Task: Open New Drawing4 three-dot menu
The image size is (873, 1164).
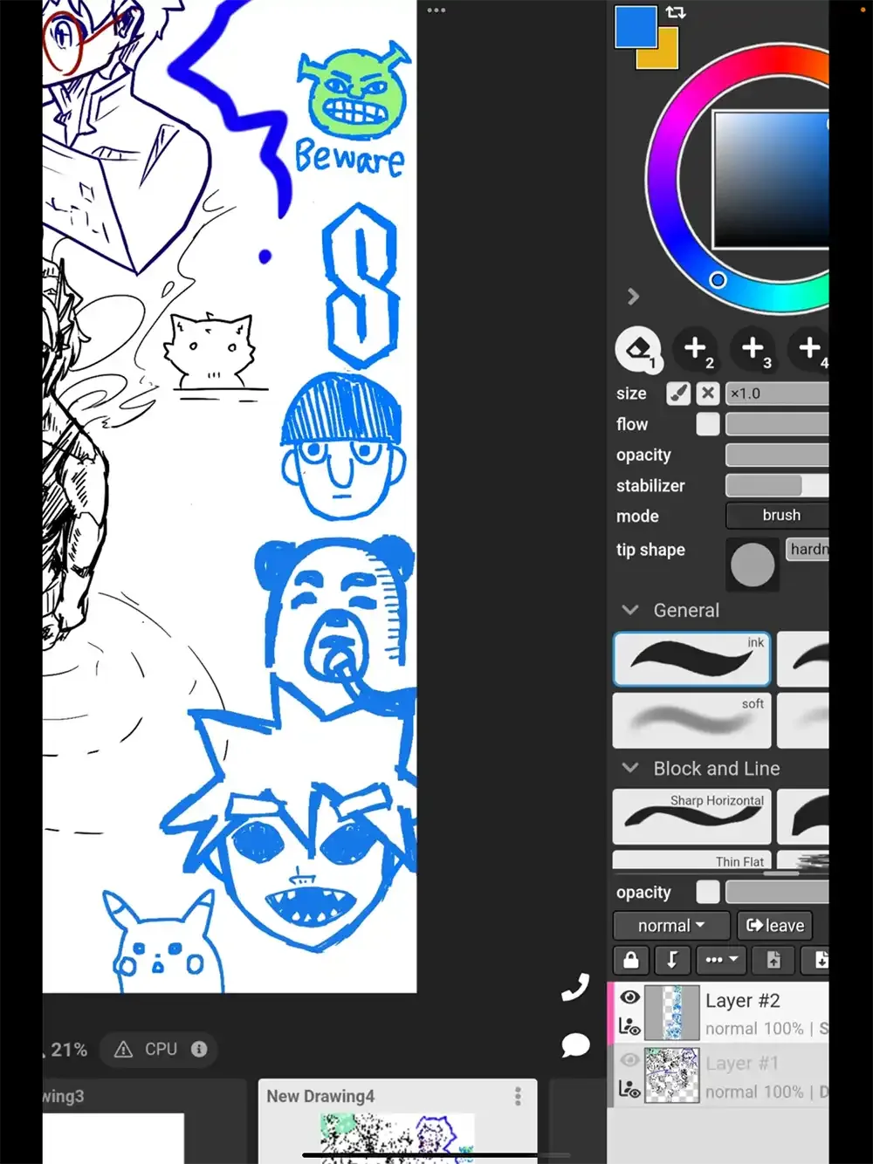Action: coord(518,1096)
